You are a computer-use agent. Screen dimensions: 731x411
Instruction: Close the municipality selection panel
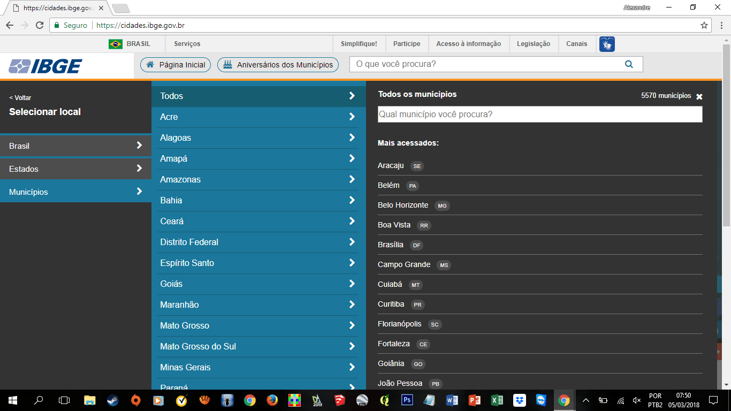click(699, 97)
